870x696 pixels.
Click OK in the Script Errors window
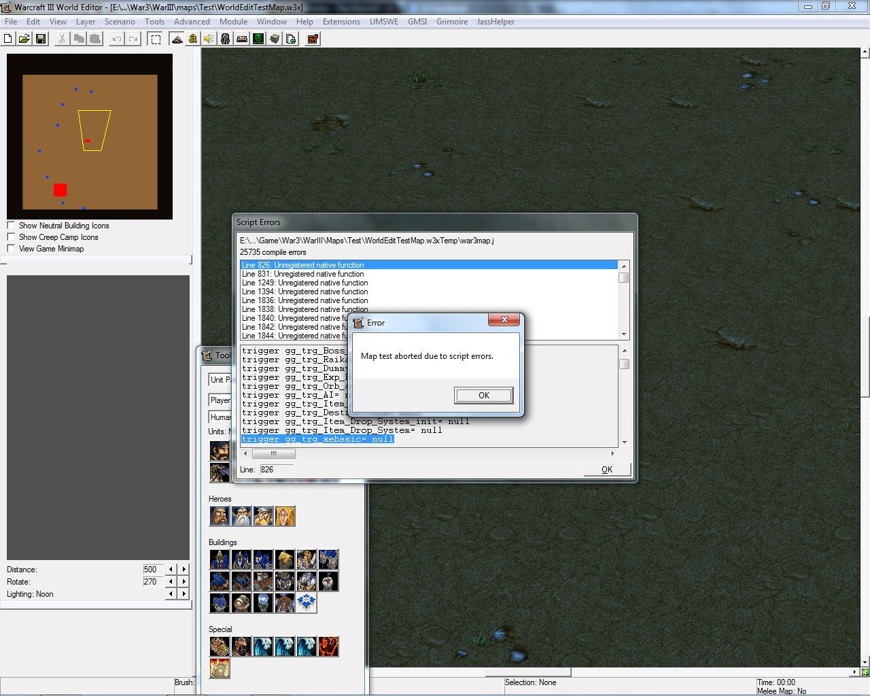click(607, 470)
